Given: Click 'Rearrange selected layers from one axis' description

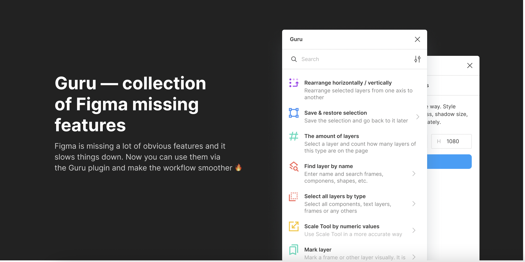Looking at the screenshot, I should pyautogui.click(x=358, y=94).
